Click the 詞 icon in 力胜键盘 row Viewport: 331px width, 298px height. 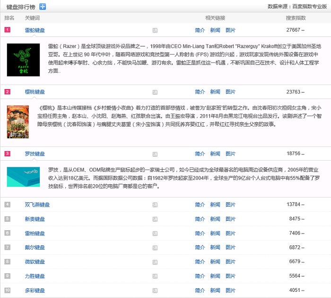(155, 276)
